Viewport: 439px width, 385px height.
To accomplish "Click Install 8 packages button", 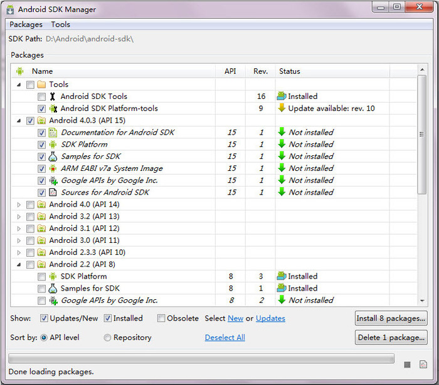I will coord(391,318).
